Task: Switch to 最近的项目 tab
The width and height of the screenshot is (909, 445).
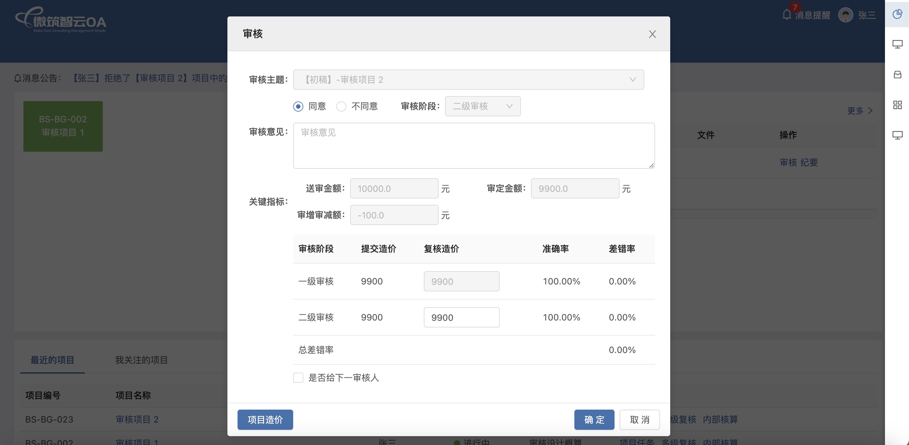Action: [52, 360]
